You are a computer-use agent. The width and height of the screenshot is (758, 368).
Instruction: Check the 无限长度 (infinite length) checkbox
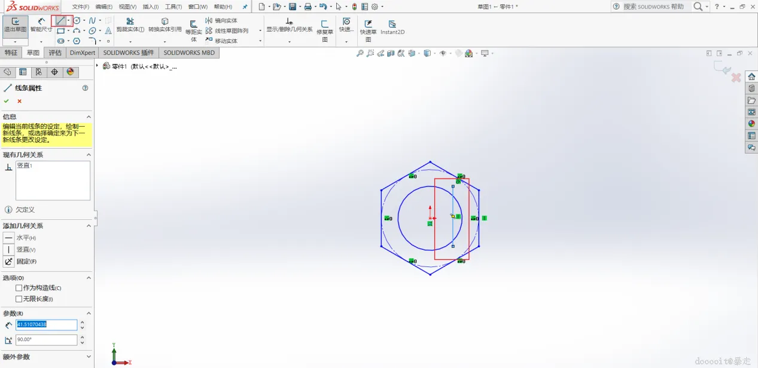pos(19,299)
